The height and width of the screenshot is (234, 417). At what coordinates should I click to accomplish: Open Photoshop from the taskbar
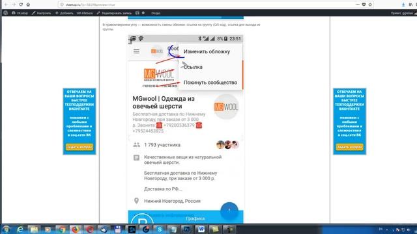187,229
